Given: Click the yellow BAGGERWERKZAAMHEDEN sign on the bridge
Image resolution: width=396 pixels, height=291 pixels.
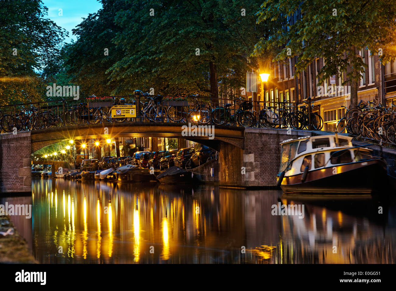Looking at the screenshot, I should pos(123,111).
